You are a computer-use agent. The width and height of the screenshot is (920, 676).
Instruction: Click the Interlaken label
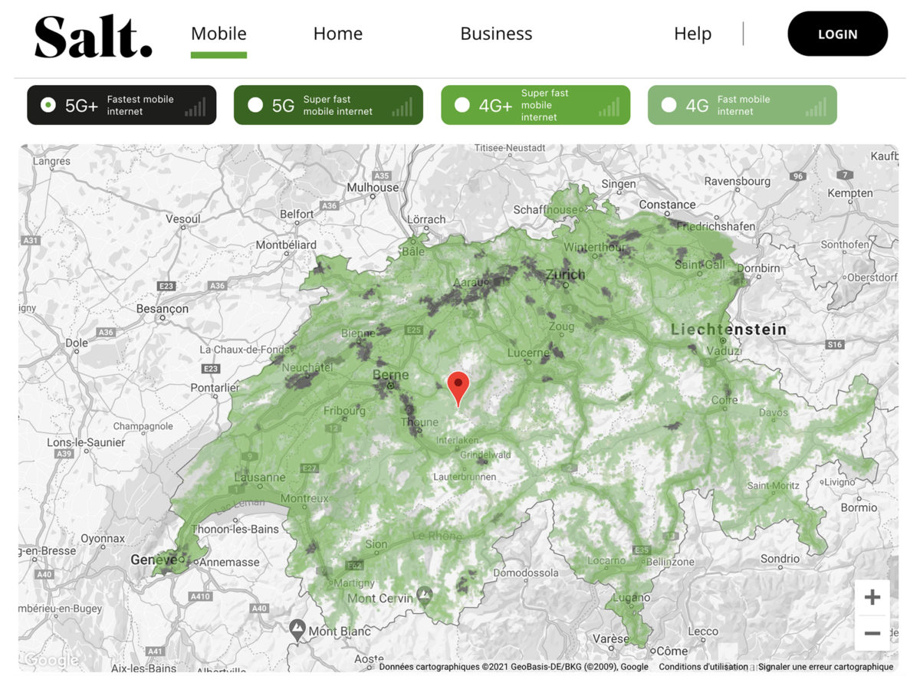(457, 441)
